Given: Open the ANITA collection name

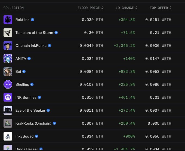Looking at the screenshot, I should [x=21, y=58].
